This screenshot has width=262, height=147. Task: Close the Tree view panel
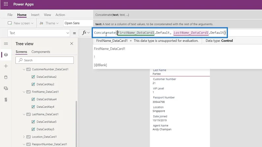coord(72,43)
